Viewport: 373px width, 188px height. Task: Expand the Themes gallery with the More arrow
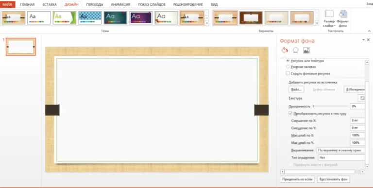pyautogui.click(x=207, y=23)
